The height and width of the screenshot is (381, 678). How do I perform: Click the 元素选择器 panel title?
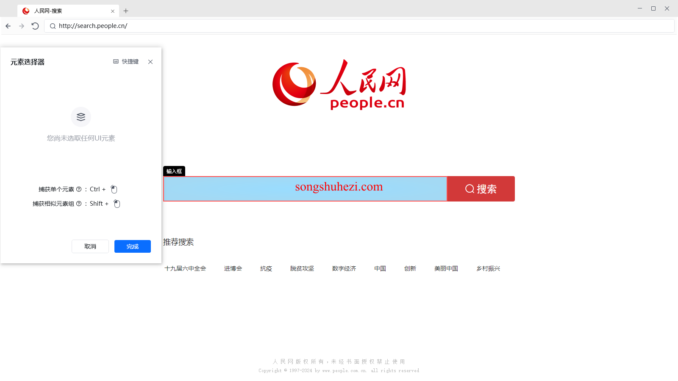(x=28, y=62)
